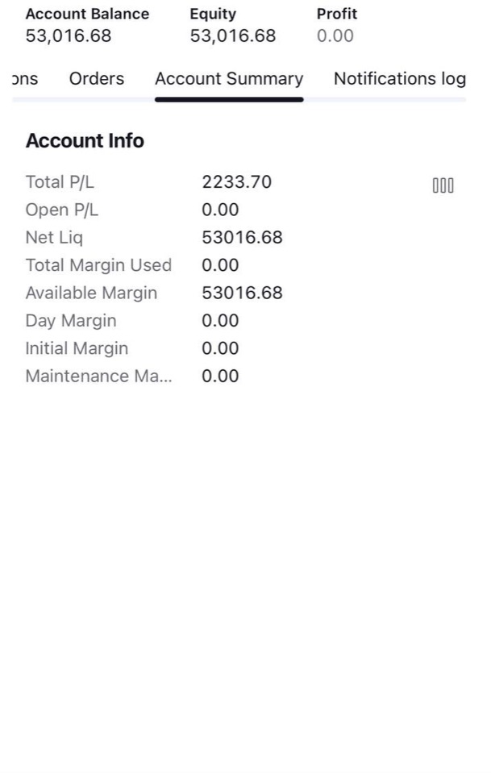Select the Total P/L row label
The height and width of the screenshot is (774, 491).
[60, 182]
